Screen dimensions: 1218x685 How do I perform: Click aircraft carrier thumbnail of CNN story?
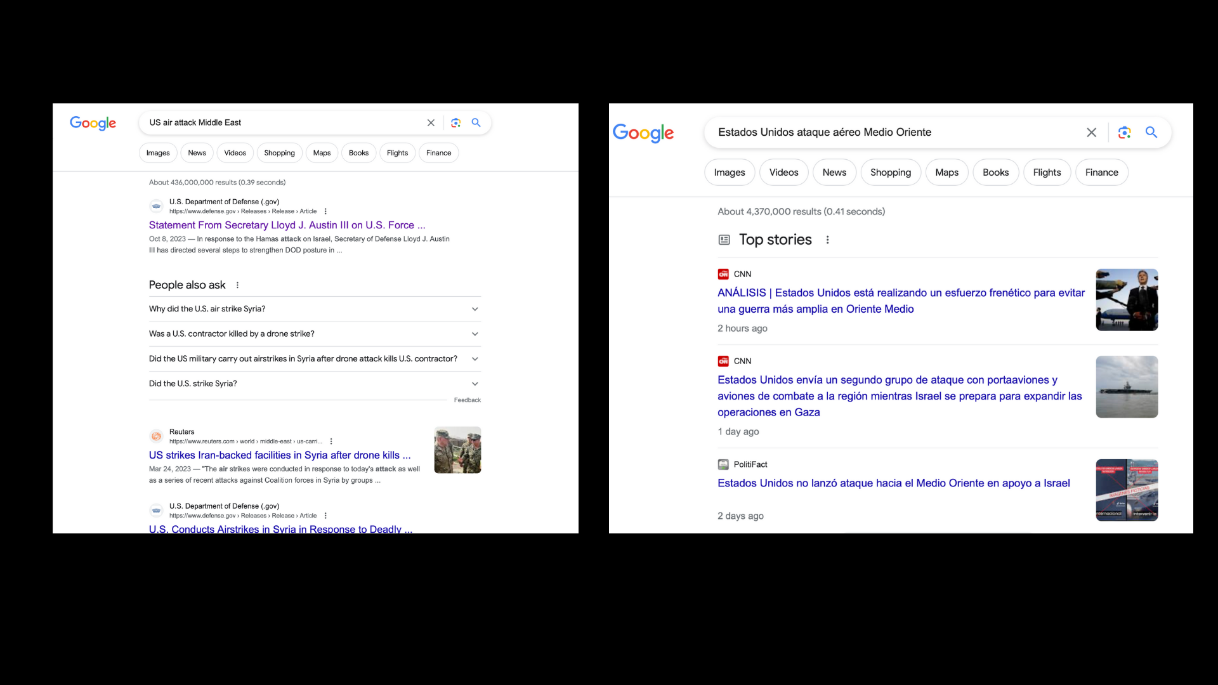(1127, 387)
